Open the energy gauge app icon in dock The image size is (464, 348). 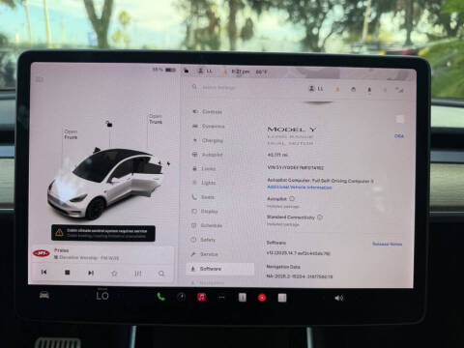[182, 297]
